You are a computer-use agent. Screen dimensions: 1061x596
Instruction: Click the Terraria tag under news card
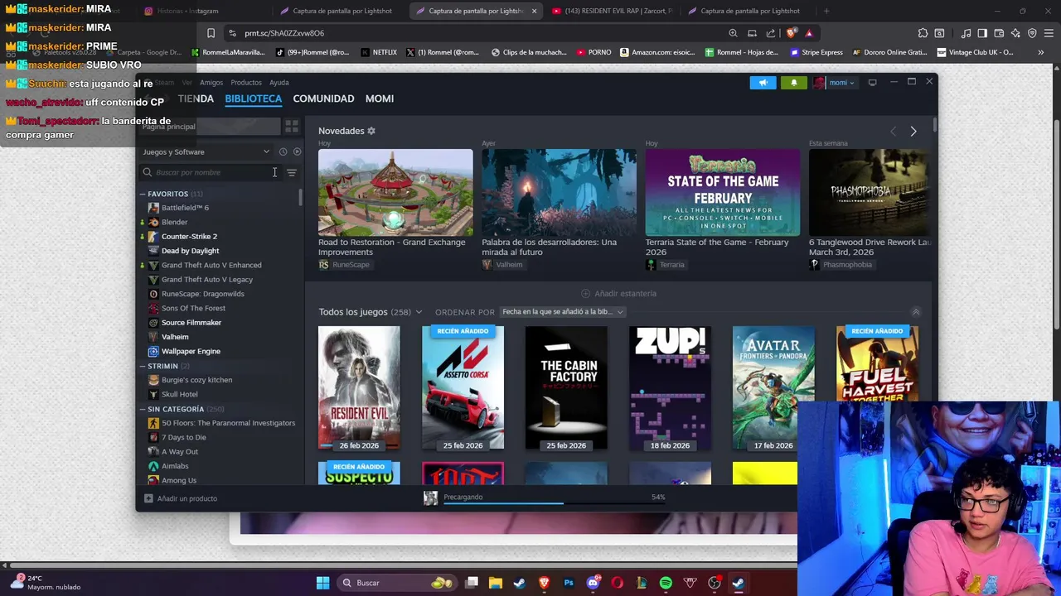click(x=665, y=265)
